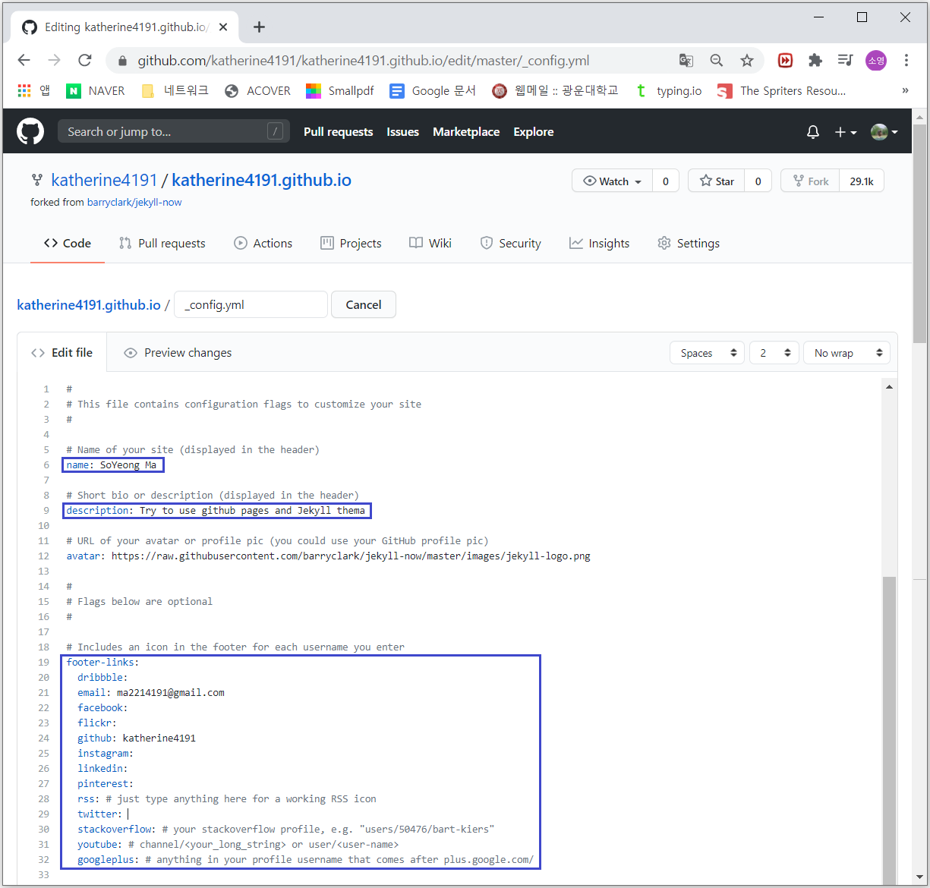Open katherine4191.github.io repository title link

pos(261,180)
